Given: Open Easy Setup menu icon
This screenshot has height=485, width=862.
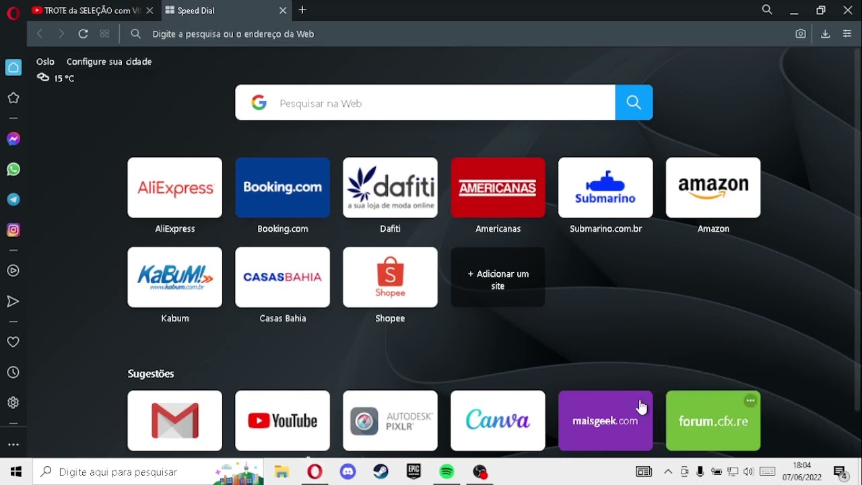Looking at the screenshot, I should tap(847, 34).
